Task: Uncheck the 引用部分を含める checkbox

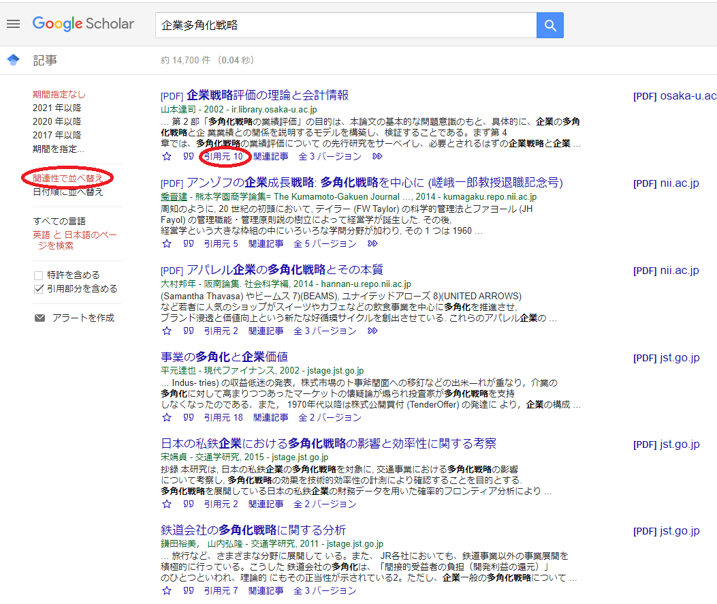Action: click(38, 289)
